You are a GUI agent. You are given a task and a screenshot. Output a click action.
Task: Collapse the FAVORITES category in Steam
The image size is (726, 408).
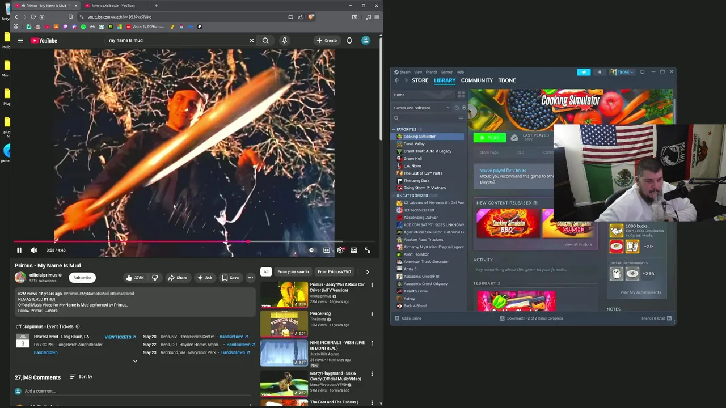click(x=395, y=129)
